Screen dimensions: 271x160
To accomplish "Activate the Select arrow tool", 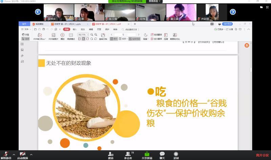I will coord(26,39).
